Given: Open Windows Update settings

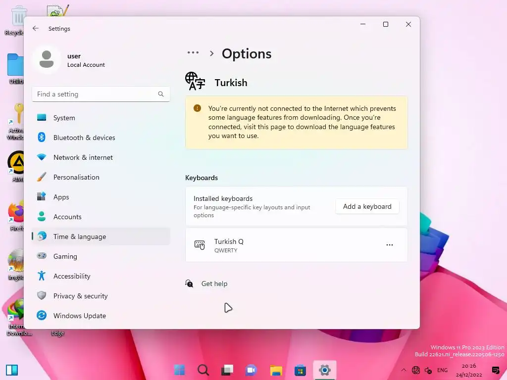Looking at the screenshot, I should pyautogui.click(x=101, y=316).
